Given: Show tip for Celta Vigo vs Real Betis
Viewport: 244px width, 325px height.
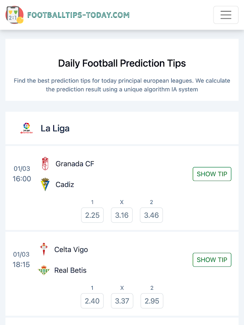Looking at the screenshot, I should (212, 260).
